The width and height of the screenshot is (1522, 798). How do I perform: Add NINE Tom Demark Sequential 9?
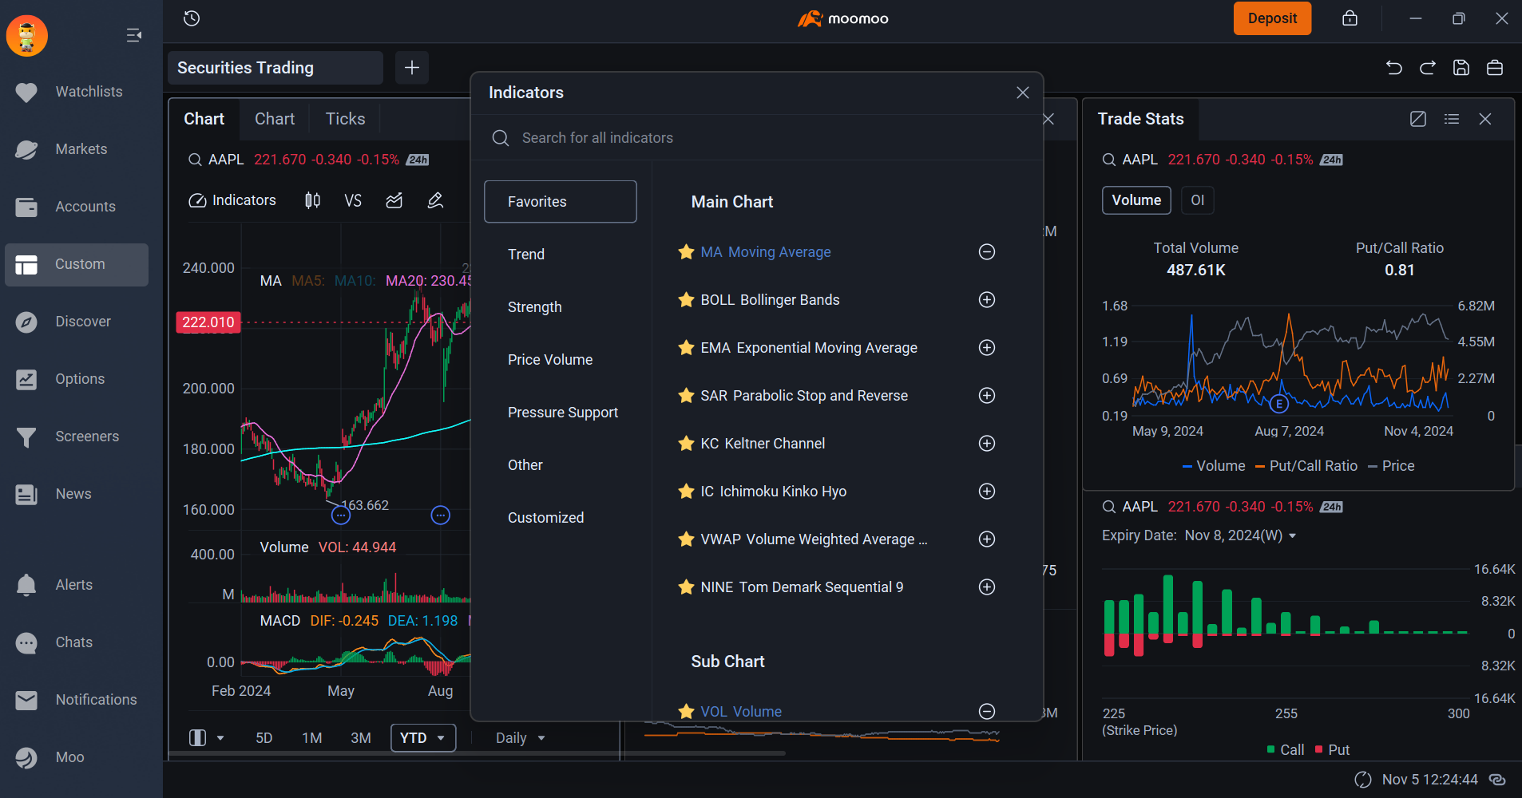987,587
